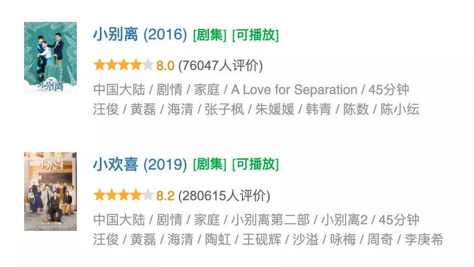Viewport: 474px width, 267px height.
Task: Click the 可播放 tag next to 小欢喜
Action: (x=255, y=165)
